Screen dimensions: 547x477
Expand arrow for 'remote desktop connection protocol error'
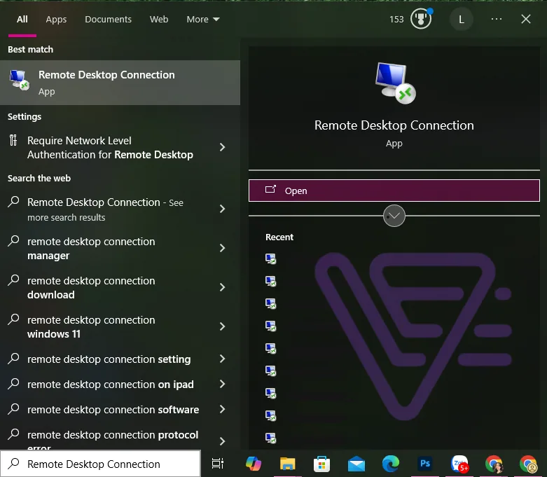pyautogui.click(x=222, y=441)
